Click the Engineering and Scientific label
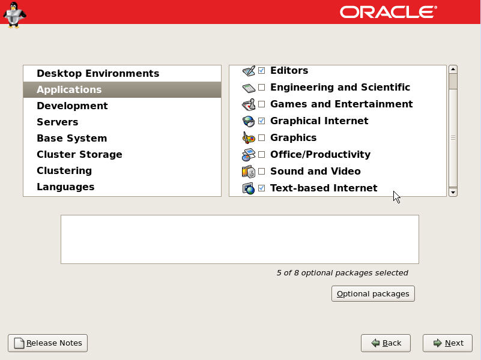 point(340,88)
